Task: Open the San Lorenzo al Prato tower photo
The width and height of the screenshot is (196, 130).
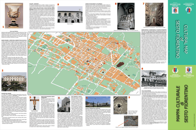Action: point(64,104)
